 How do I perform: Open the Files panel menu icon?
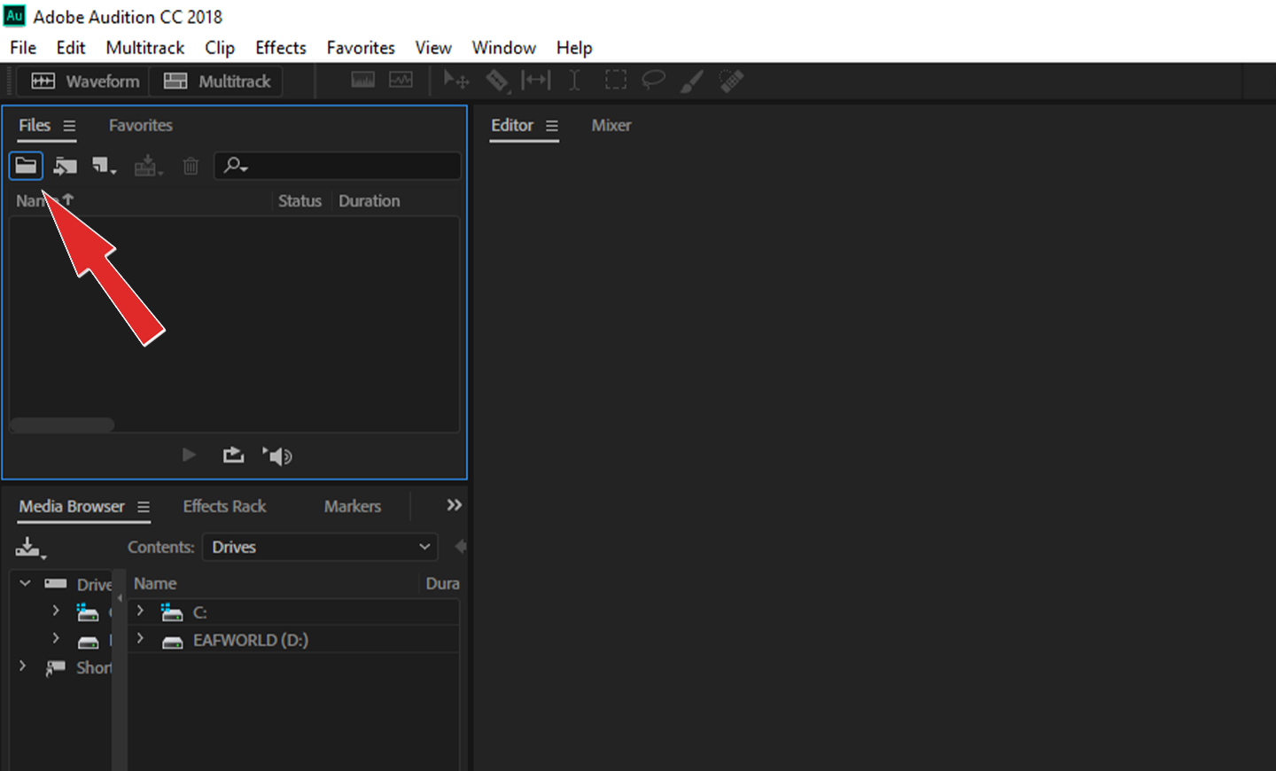coord(69,126)
